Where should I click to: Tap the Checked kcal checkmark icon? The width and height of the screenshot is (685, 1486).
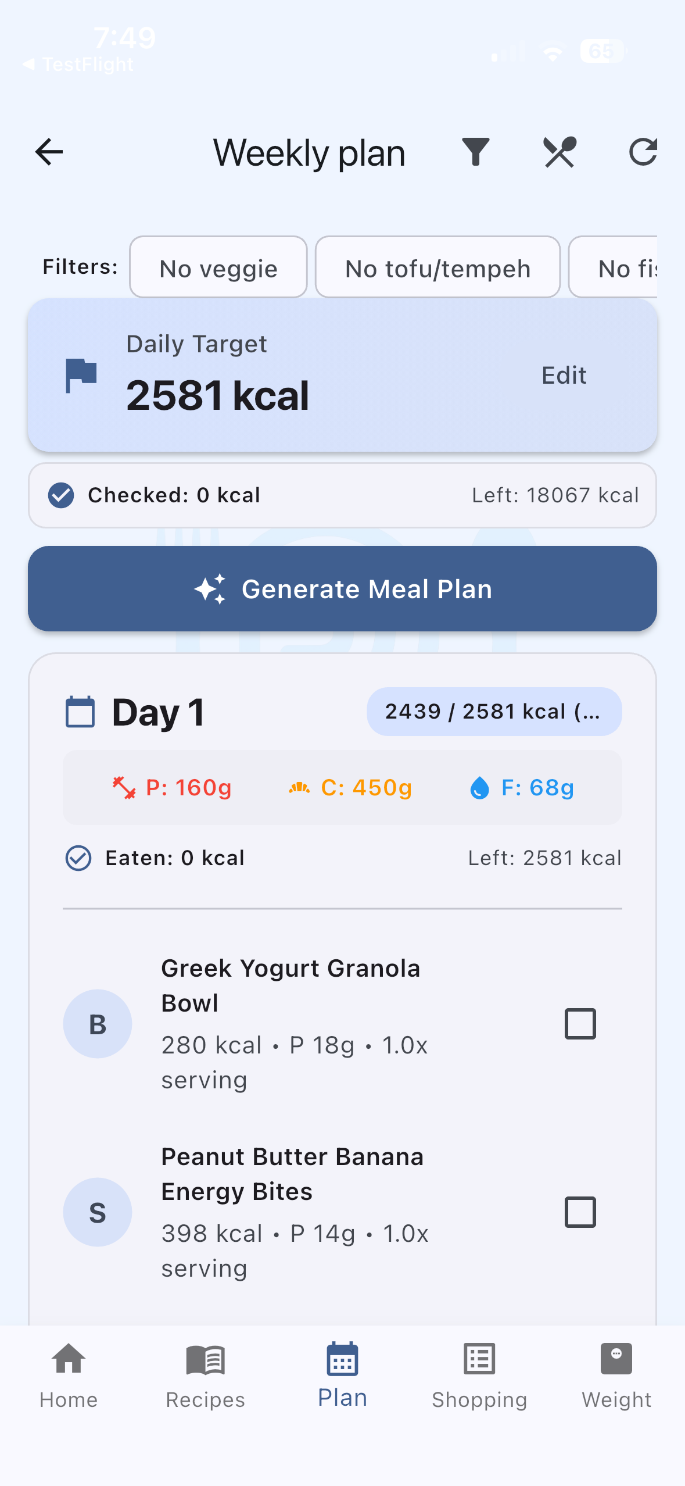pos(61,495)
